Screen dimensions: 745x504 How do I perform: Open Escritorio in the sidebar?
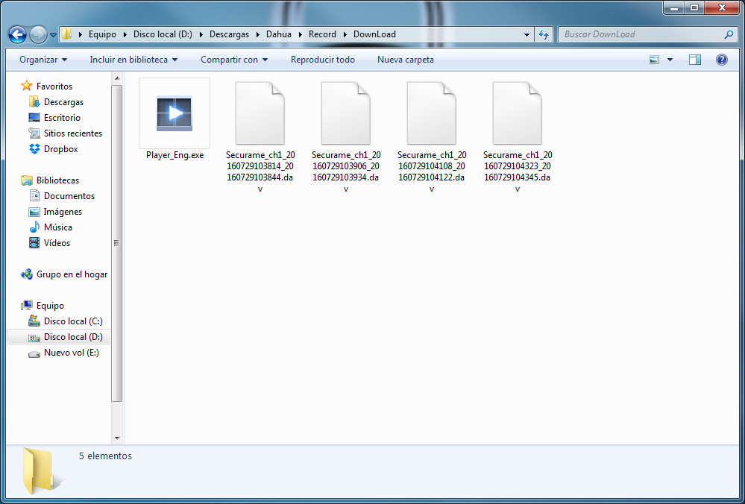[x=62, y=118]
